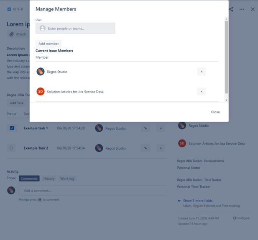258x240 pixels.
Task: Remove Solution Articles for Jira Service Desk member
Action: coord(202,92)
